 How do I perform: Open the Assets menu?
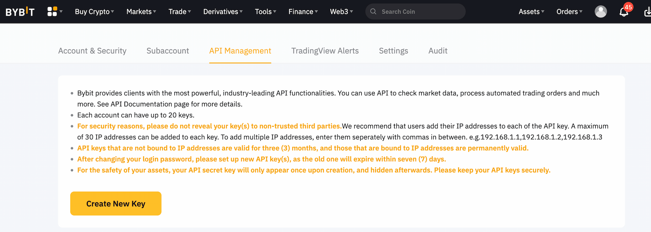pos(531,11)
